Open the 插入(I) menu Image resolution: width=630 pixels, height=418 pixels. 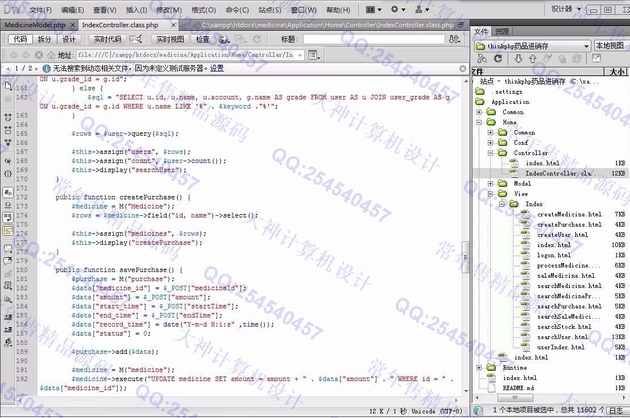(x=136, y=10)
